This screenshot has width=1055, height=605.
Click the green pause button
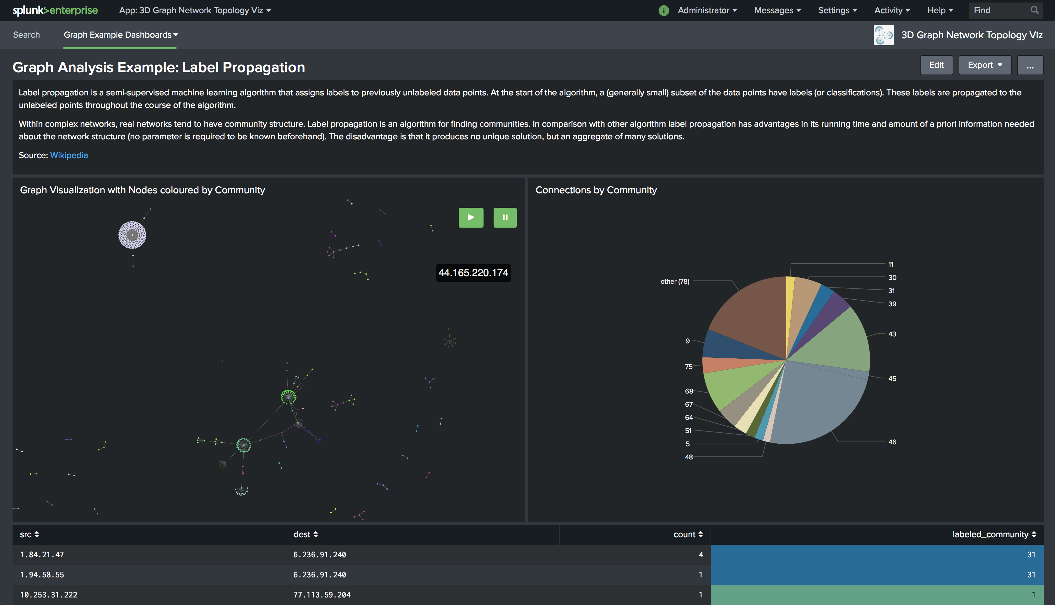tap(505, 217)
